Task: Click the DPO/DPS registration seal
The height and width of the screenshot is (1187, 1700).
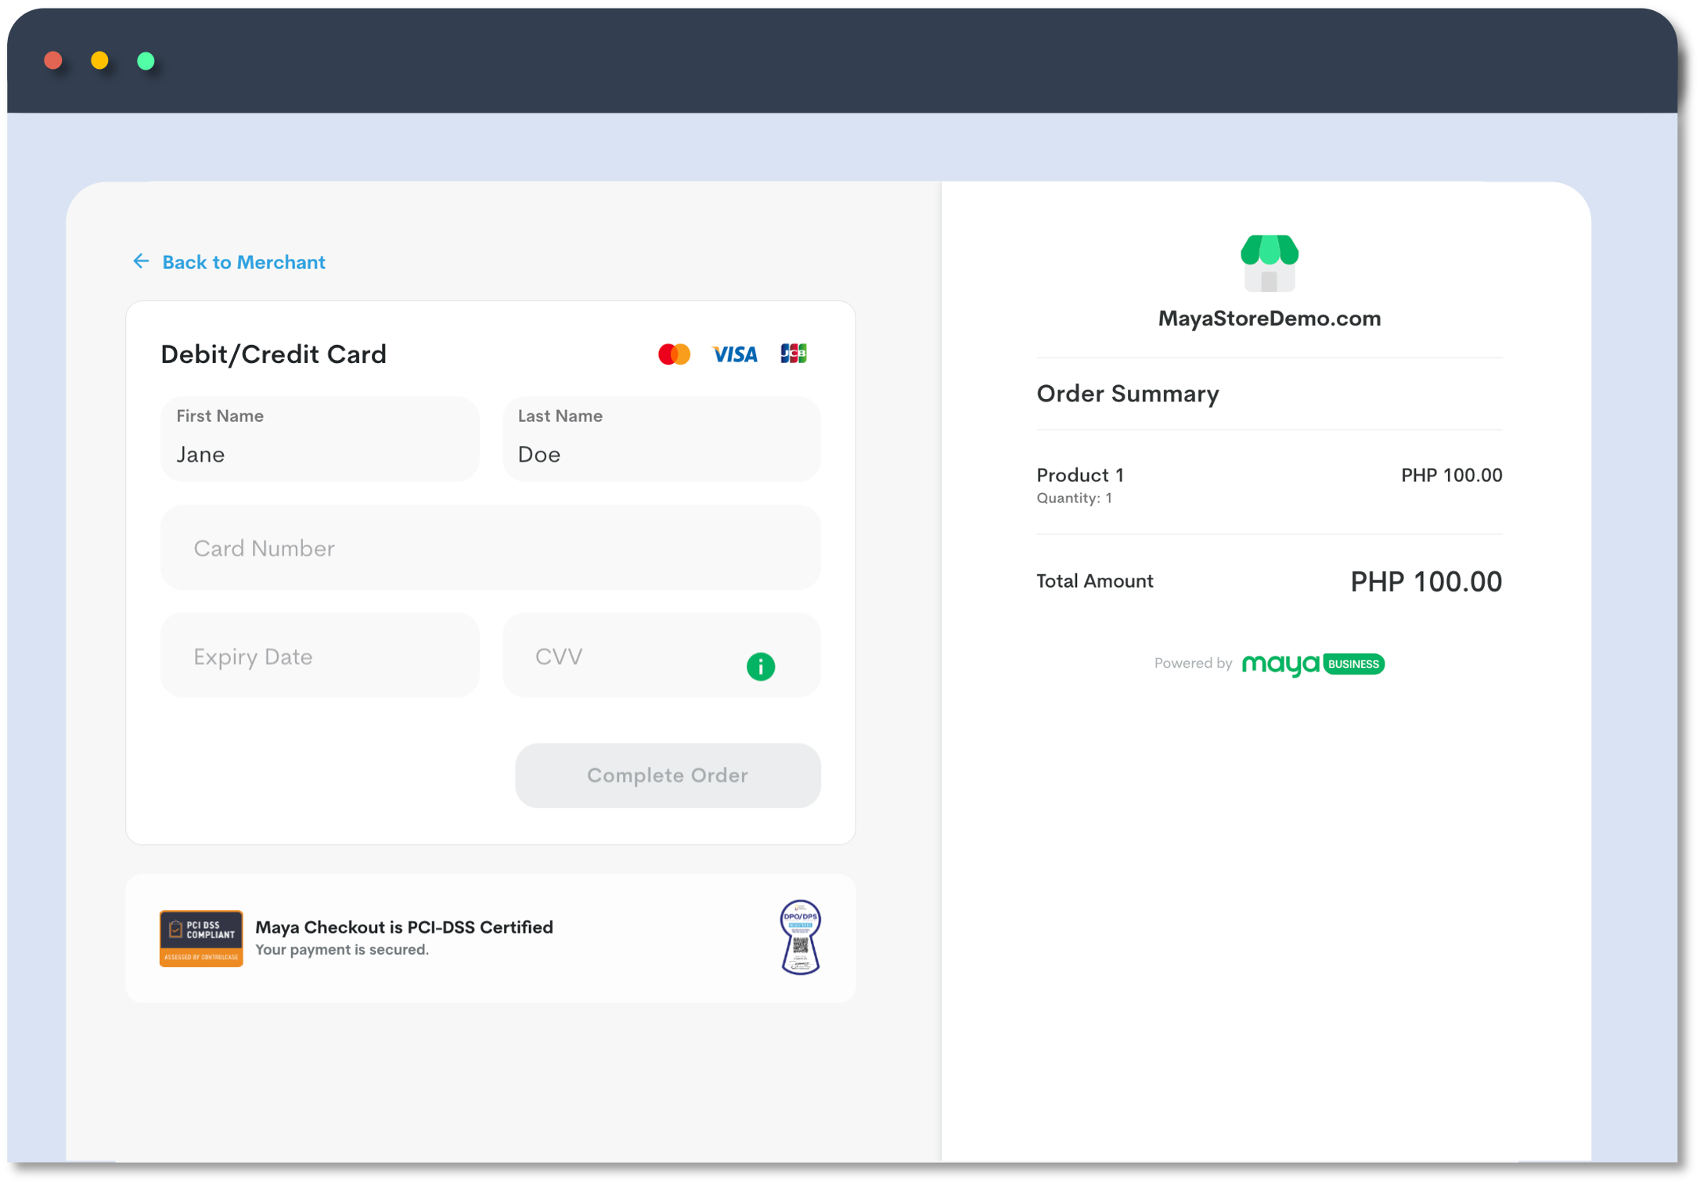Action: (800, 937)
